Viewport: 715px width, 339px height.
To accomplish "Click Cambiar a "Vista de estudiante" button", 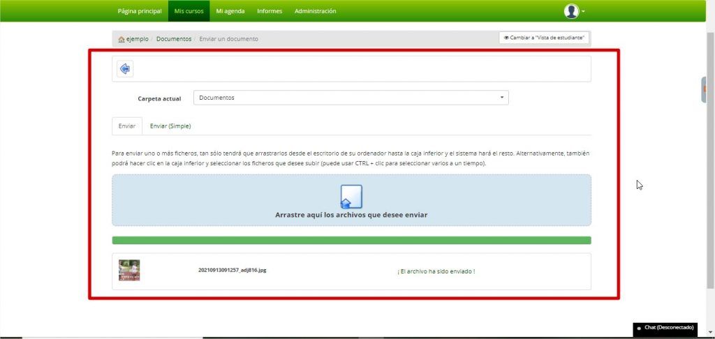I will pyautogui.click(x=543, y=38).
